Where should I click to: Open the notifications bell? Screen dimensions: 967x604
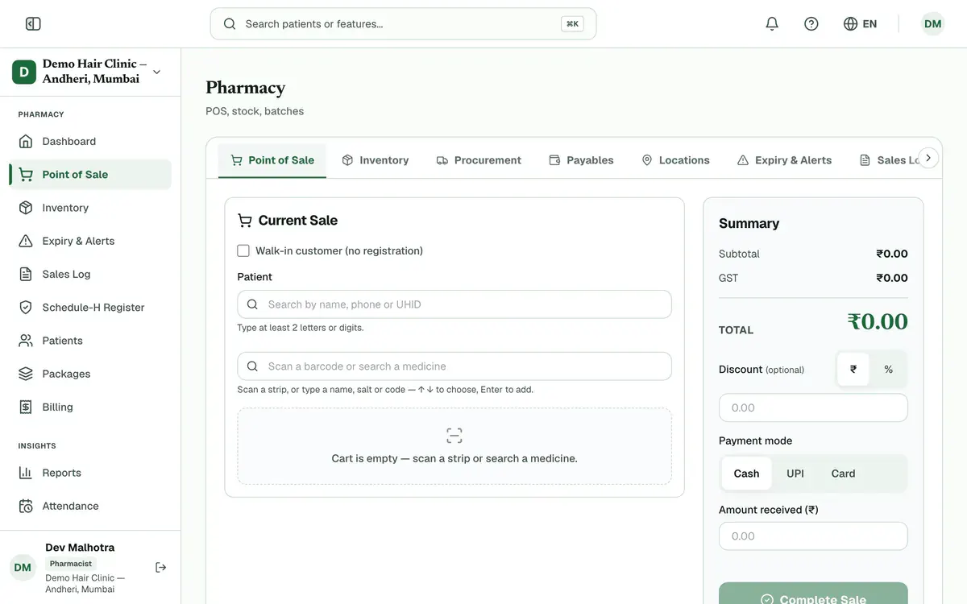(x=772, y=24)
